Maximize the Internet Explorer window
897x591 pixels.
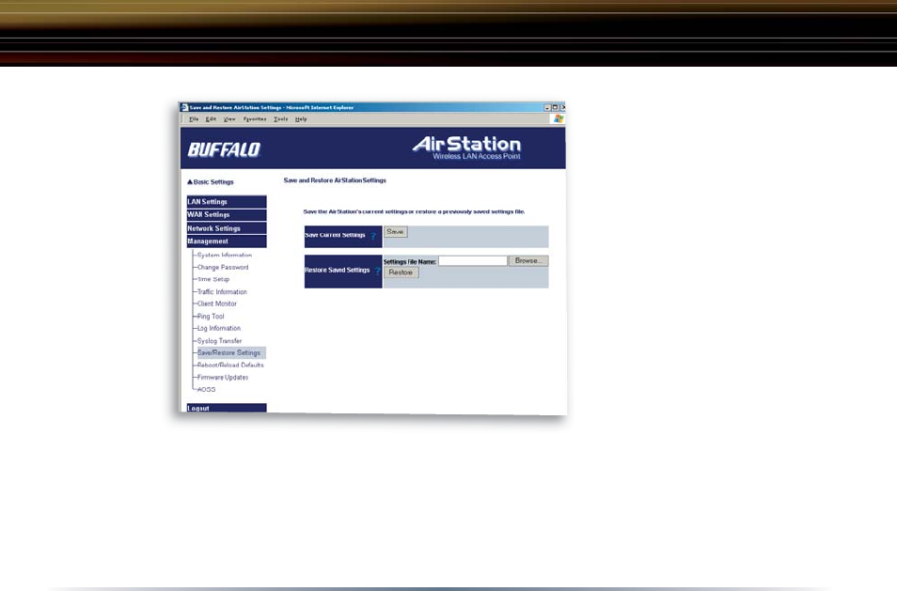[555, 107]
